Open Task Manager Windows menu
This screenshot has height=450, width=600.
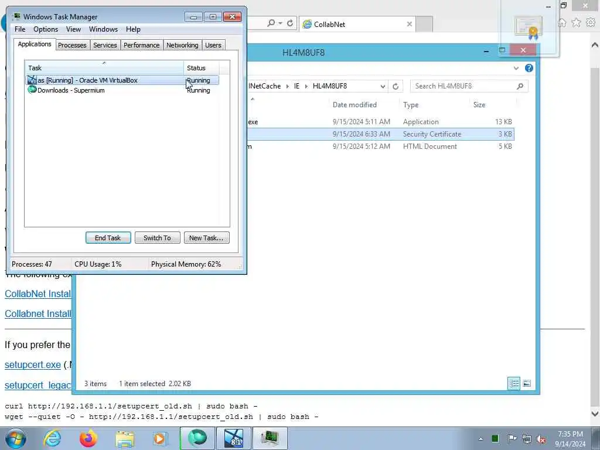(x=103, y=29)
